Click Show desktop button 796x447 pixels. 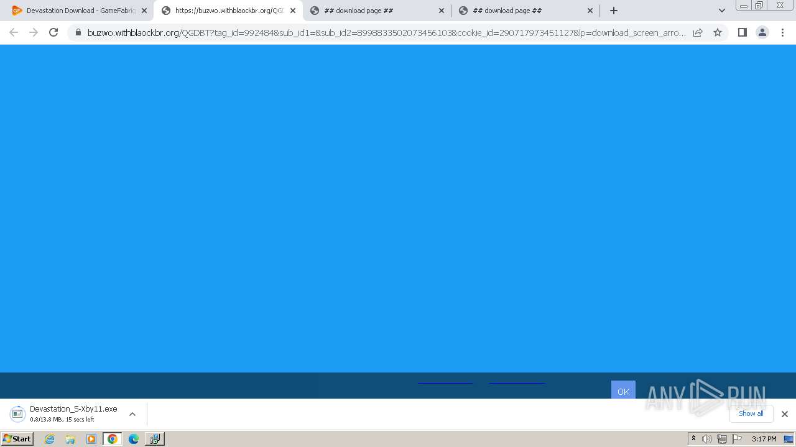789,439
